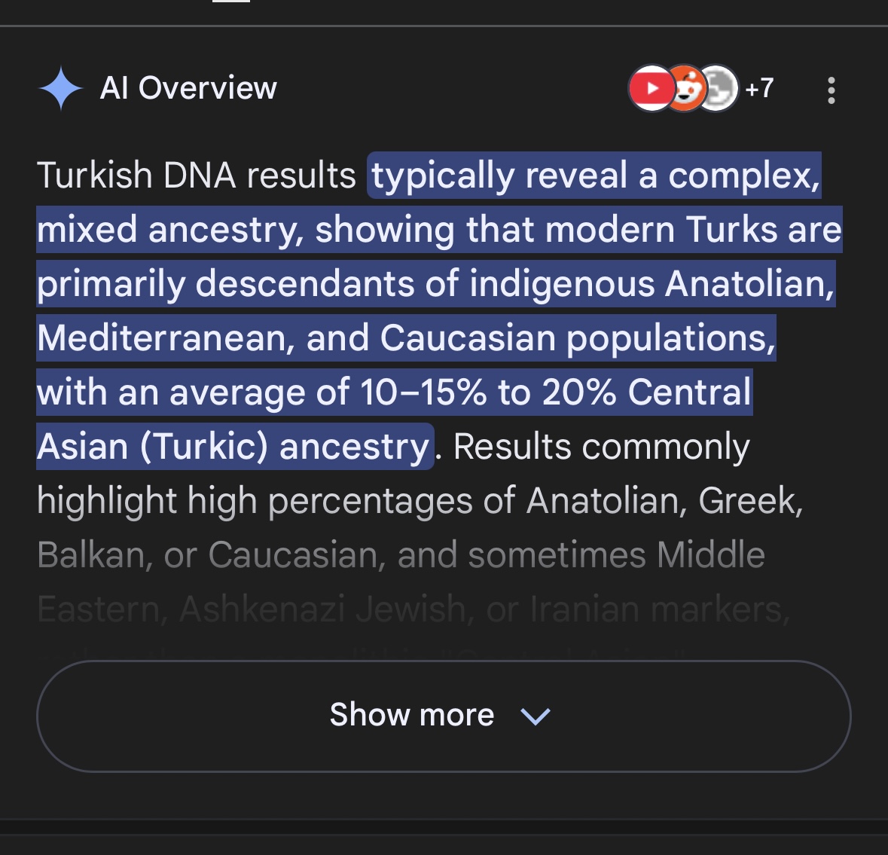Click the 'Mediterranean, and Caucasian populations' line
This screenshot has height=855, width=888.
pos(405,338)
